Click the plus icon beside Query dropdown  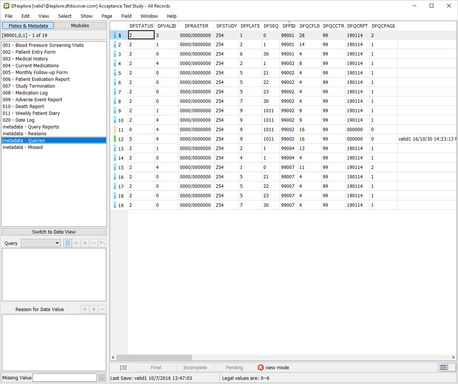76,243
